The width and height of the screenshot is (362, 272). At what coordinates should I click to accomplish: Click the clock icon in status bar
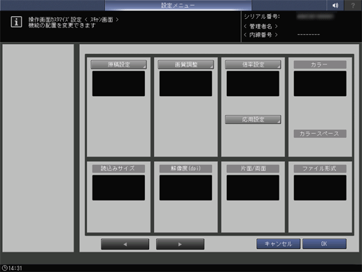coord(4,268)
